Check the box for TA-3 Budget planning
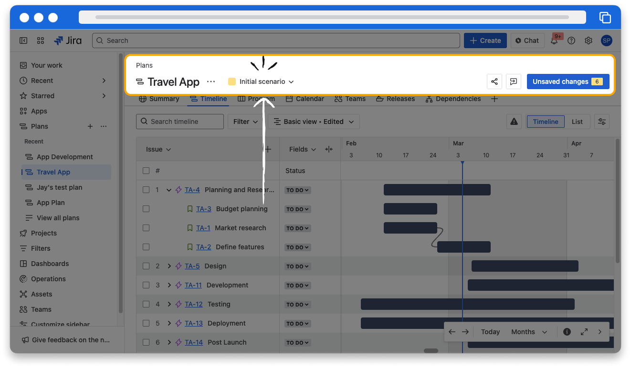 [146, 209]
